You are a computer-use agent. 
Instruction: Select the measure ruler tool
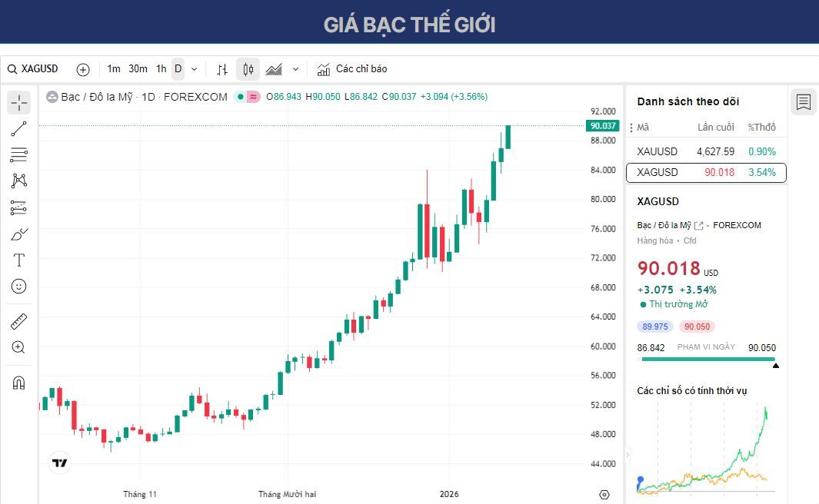point(18,321)
